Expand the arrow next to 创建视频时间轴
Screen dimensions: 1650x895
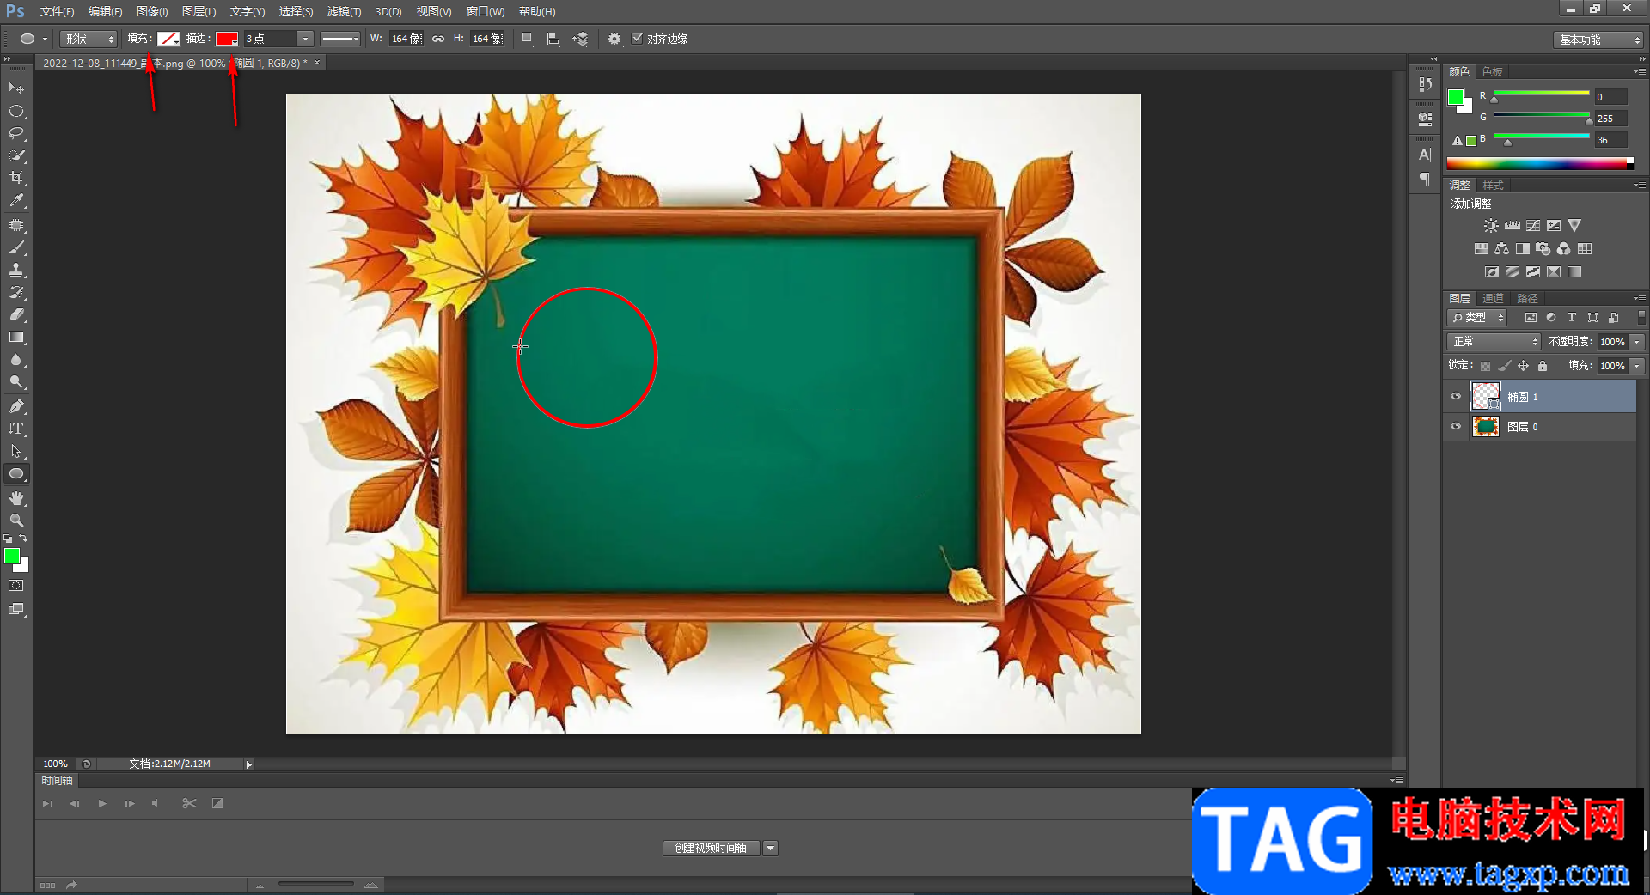coord(770,849)
